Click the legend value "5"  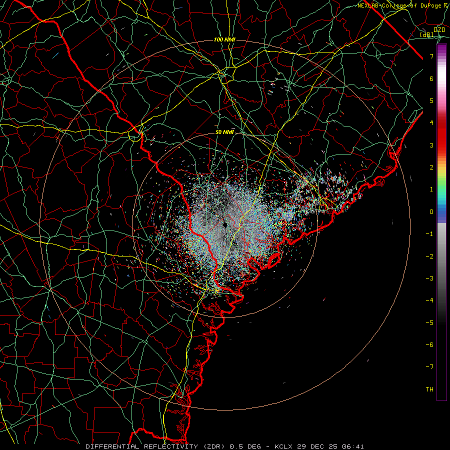coord(431,100)
